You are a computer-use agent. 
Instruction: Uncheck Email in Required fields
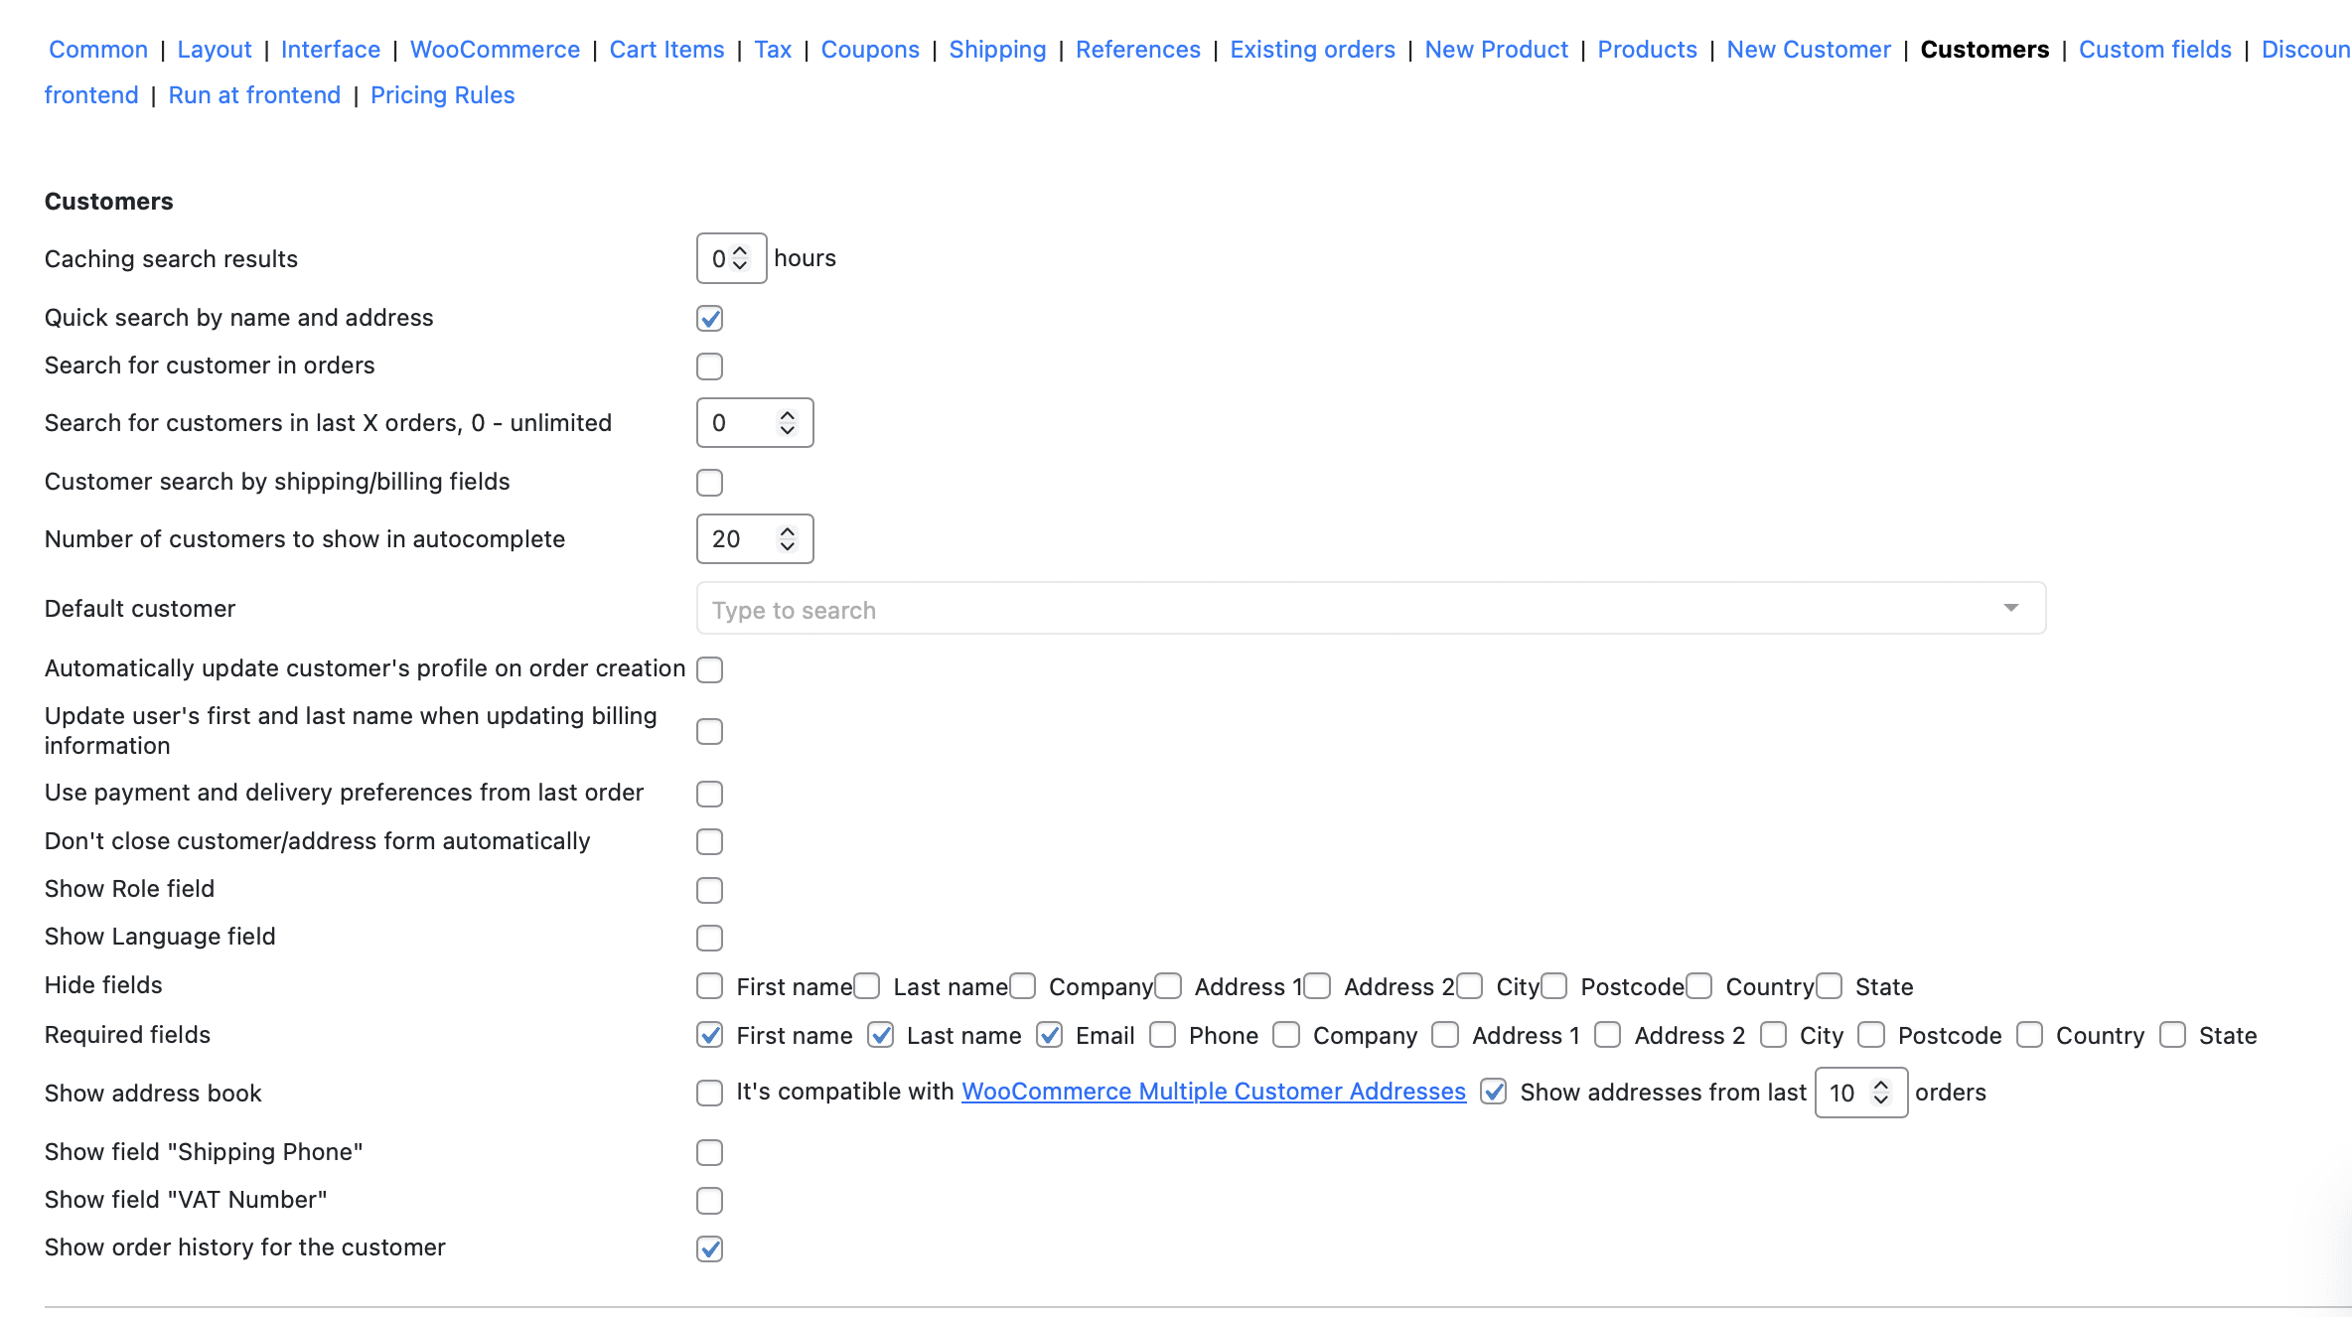(1049, 1035)
